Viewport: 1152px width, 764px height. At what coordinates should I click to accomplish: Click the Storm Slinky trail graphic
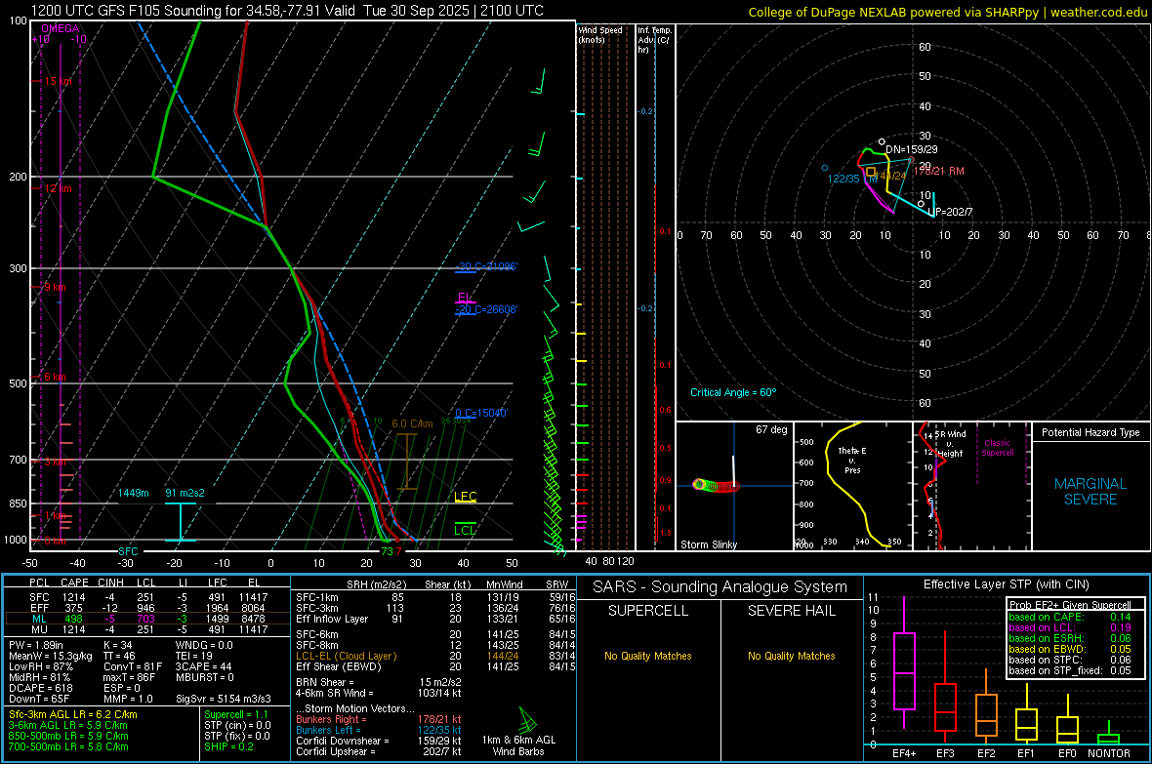[716, 486]
